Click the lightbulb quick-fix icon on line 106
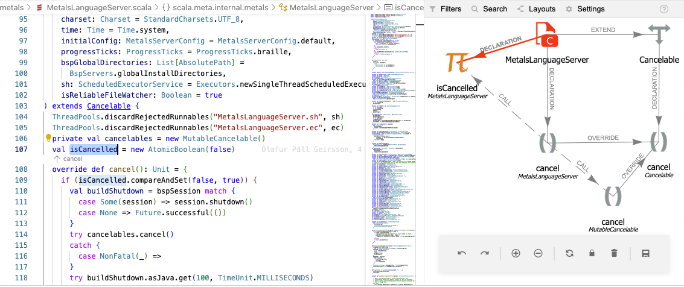This screenshot has width=684, height=287. [48, 138]
